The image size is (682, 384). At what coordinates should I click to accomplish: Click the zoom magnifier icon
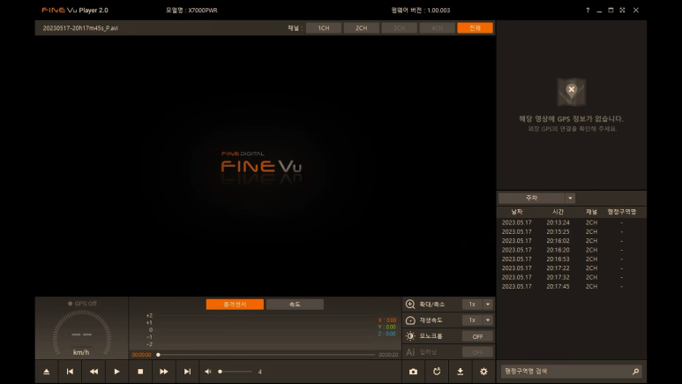click(x=410, y=304)
